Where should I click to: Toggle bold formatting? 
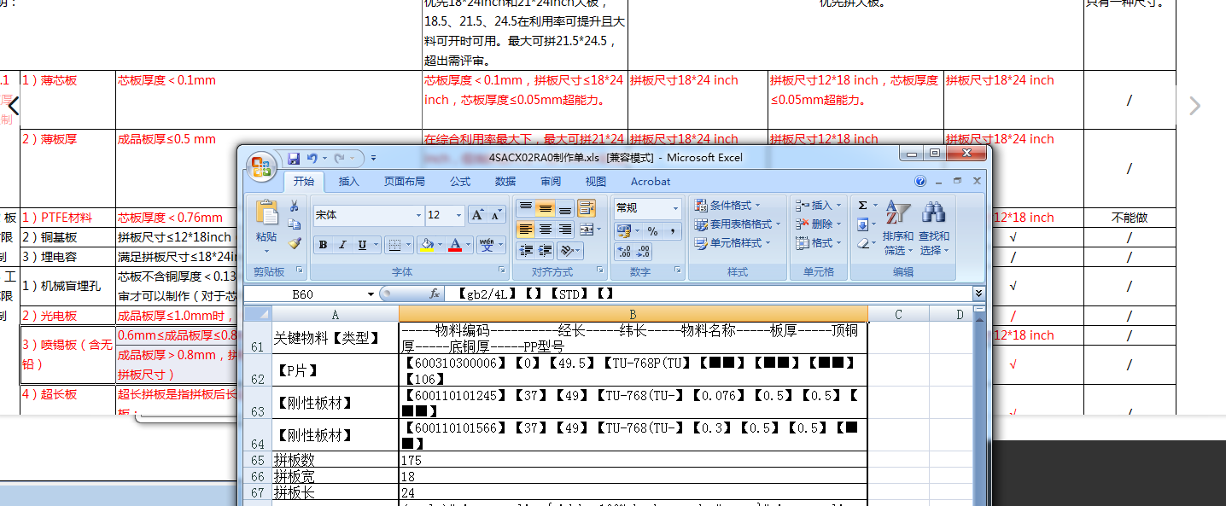click(x=323, y=245)
